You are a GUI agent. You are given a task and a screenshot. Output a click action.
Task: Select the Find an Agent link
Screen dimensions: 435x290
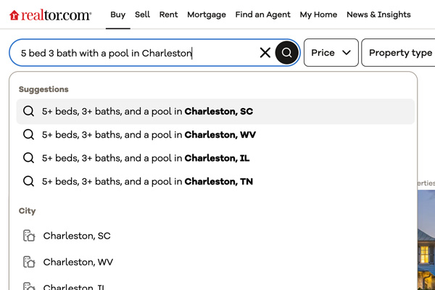(x=262, y=14)
